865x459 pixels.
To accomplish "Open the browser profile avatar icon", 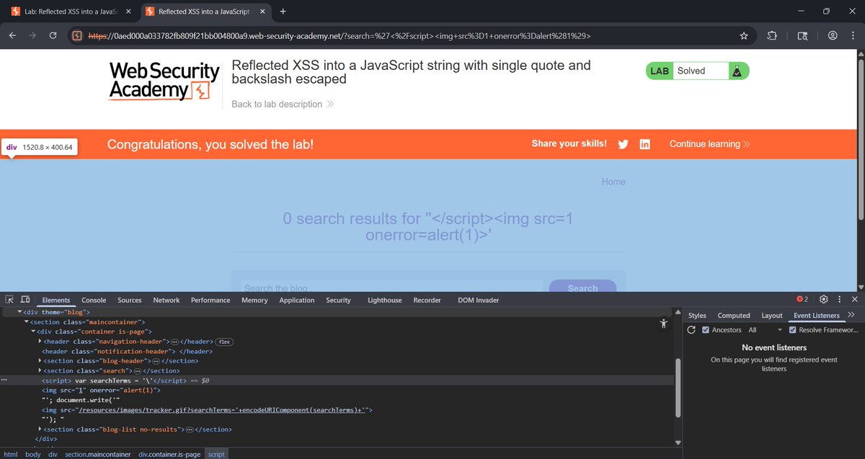I will (833, 35).
